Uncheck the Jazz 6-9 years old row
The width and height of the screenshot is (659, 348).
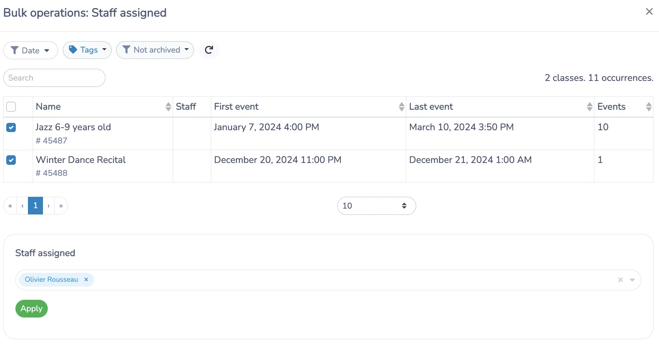click(11, 127)
